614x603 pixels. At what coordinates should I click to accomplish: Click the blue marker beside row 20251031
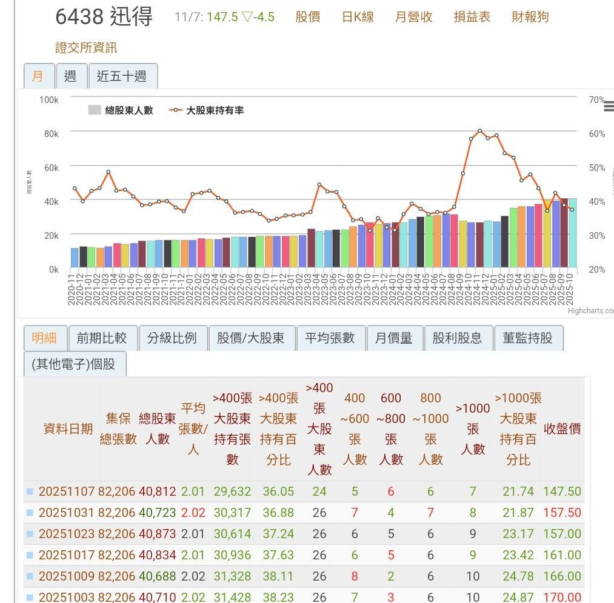(30, 512)
